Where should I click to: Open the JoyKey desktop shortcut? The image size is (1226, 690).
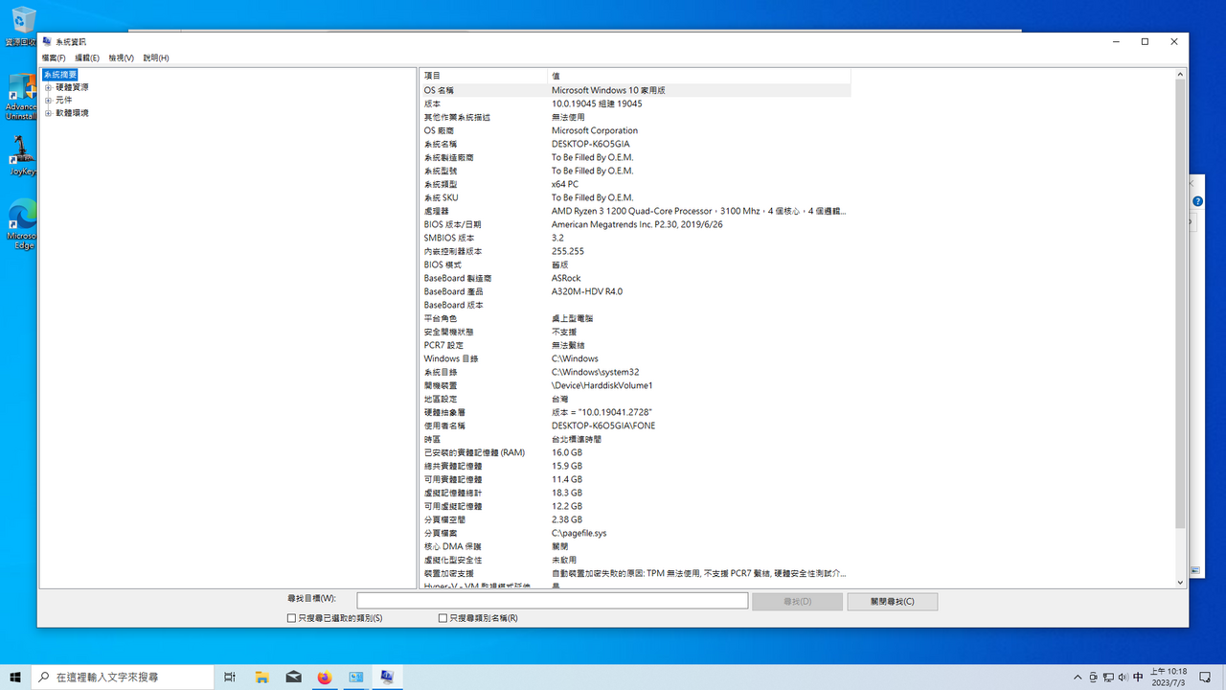(21, 155)
